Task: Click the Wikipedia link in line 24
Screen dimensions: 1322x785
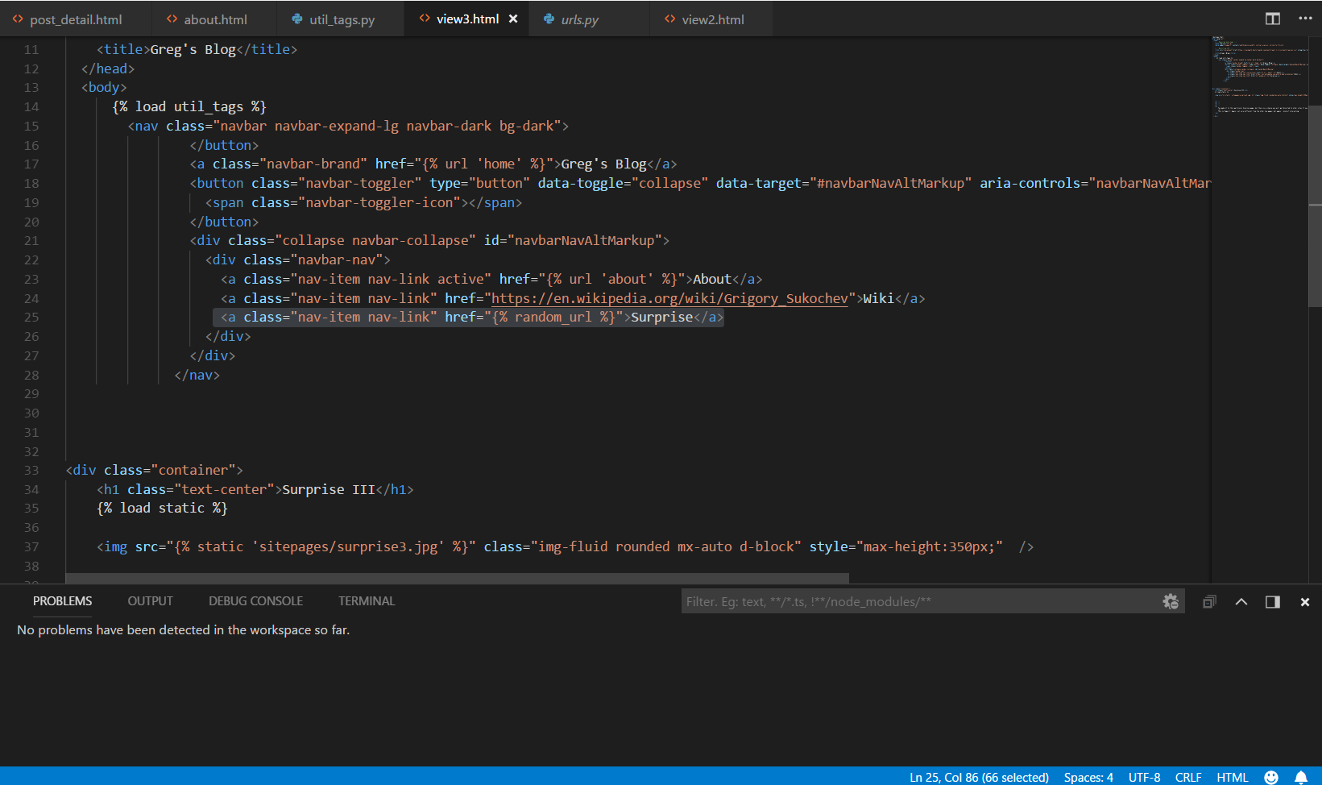Action: (669, 298)
